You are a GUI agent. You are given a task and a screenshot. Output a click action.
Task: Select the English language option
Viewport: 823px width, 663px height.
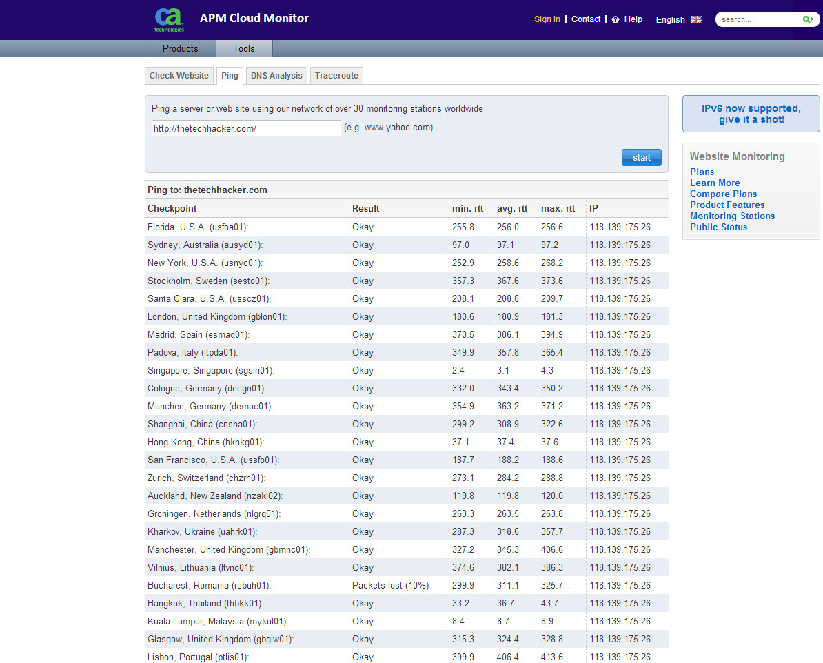670,19
